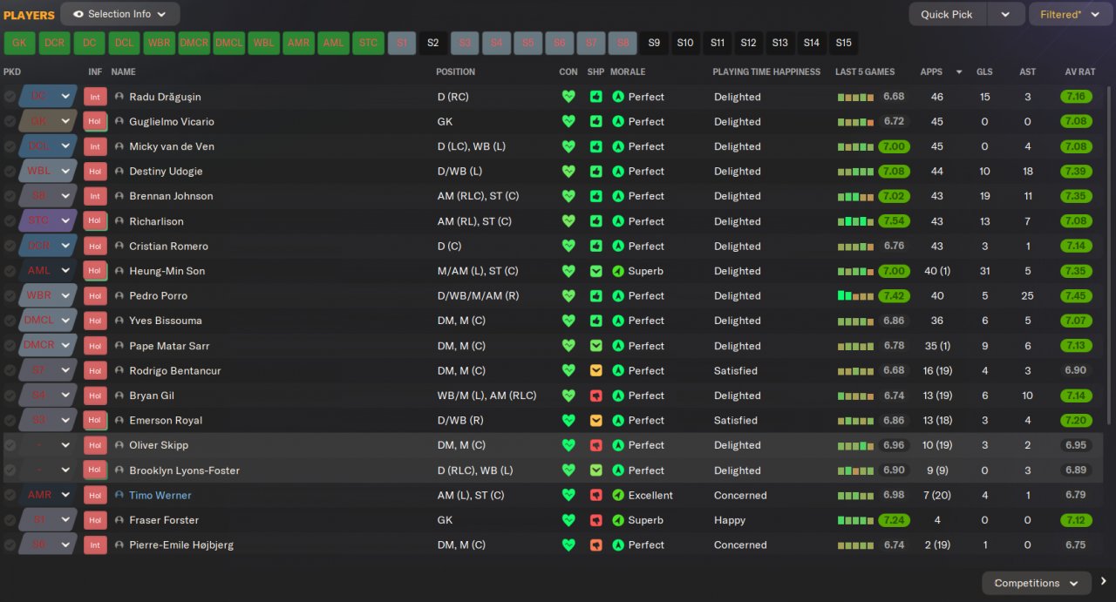Toggle picked checkmark for Timo Werner
The width and height of the screenshot is (1116, 602).
(10, 495)
